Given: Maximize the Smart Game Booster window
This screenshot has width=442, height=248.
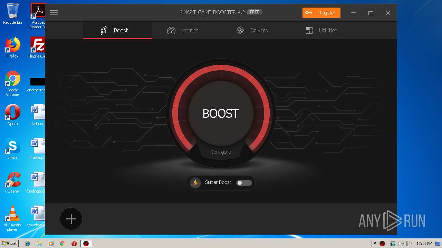Looking at the screenshot, I should tap(371, 13).
